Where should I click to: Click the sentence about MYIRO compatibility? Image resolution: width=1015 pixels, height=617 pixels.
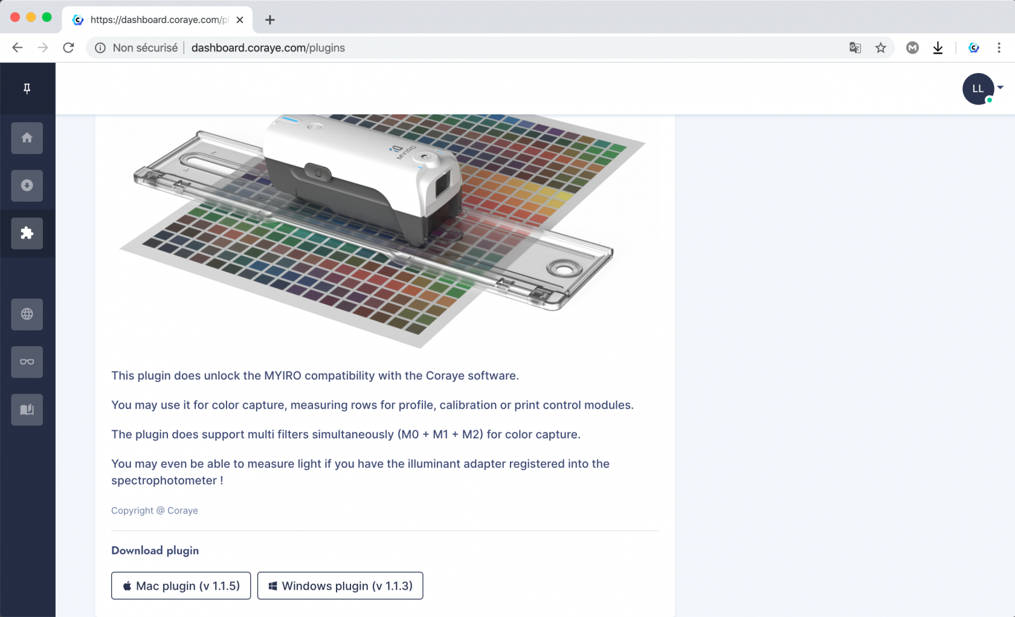[315, 375]
